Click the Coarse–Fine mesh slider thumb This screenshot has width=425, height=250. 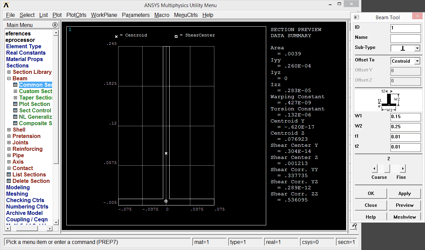coord(387,168)
